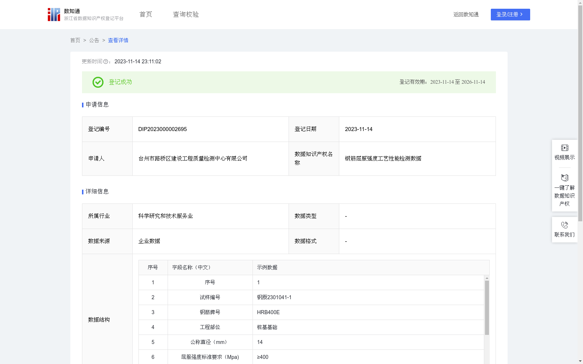583x364 pixels.
Task: Click sample value 钢原2301041-1
Action: pyautogui.click(x=274, y=297)
